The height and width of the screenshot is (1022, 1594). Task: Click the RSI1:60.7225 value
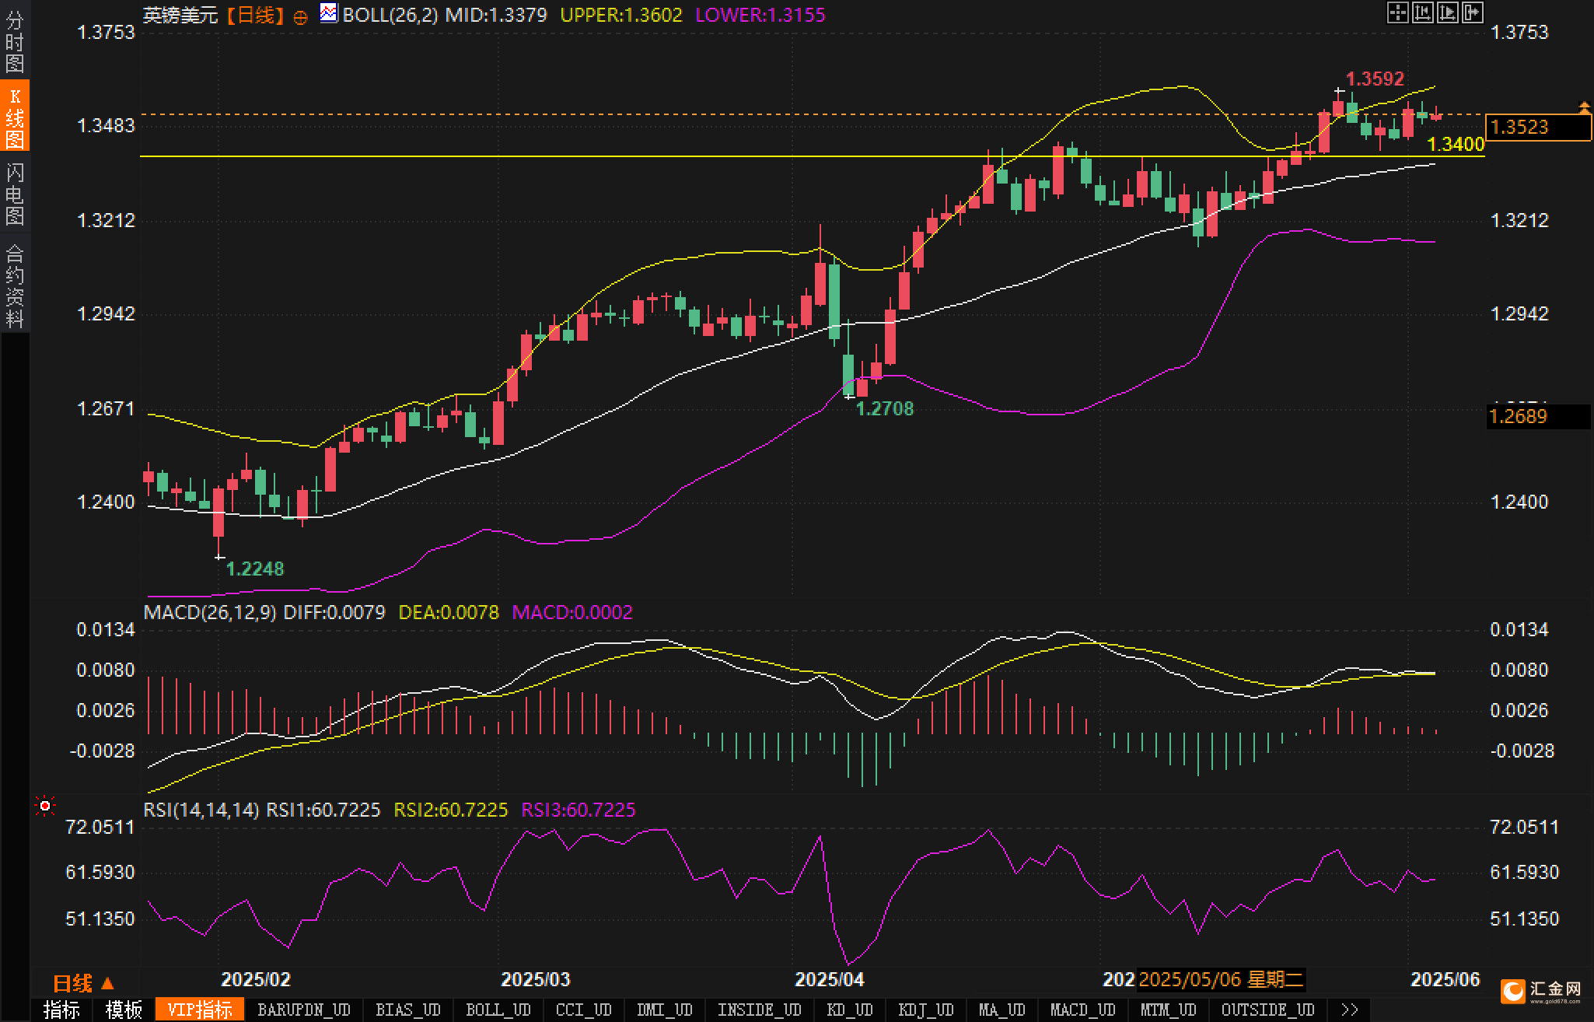323,810
